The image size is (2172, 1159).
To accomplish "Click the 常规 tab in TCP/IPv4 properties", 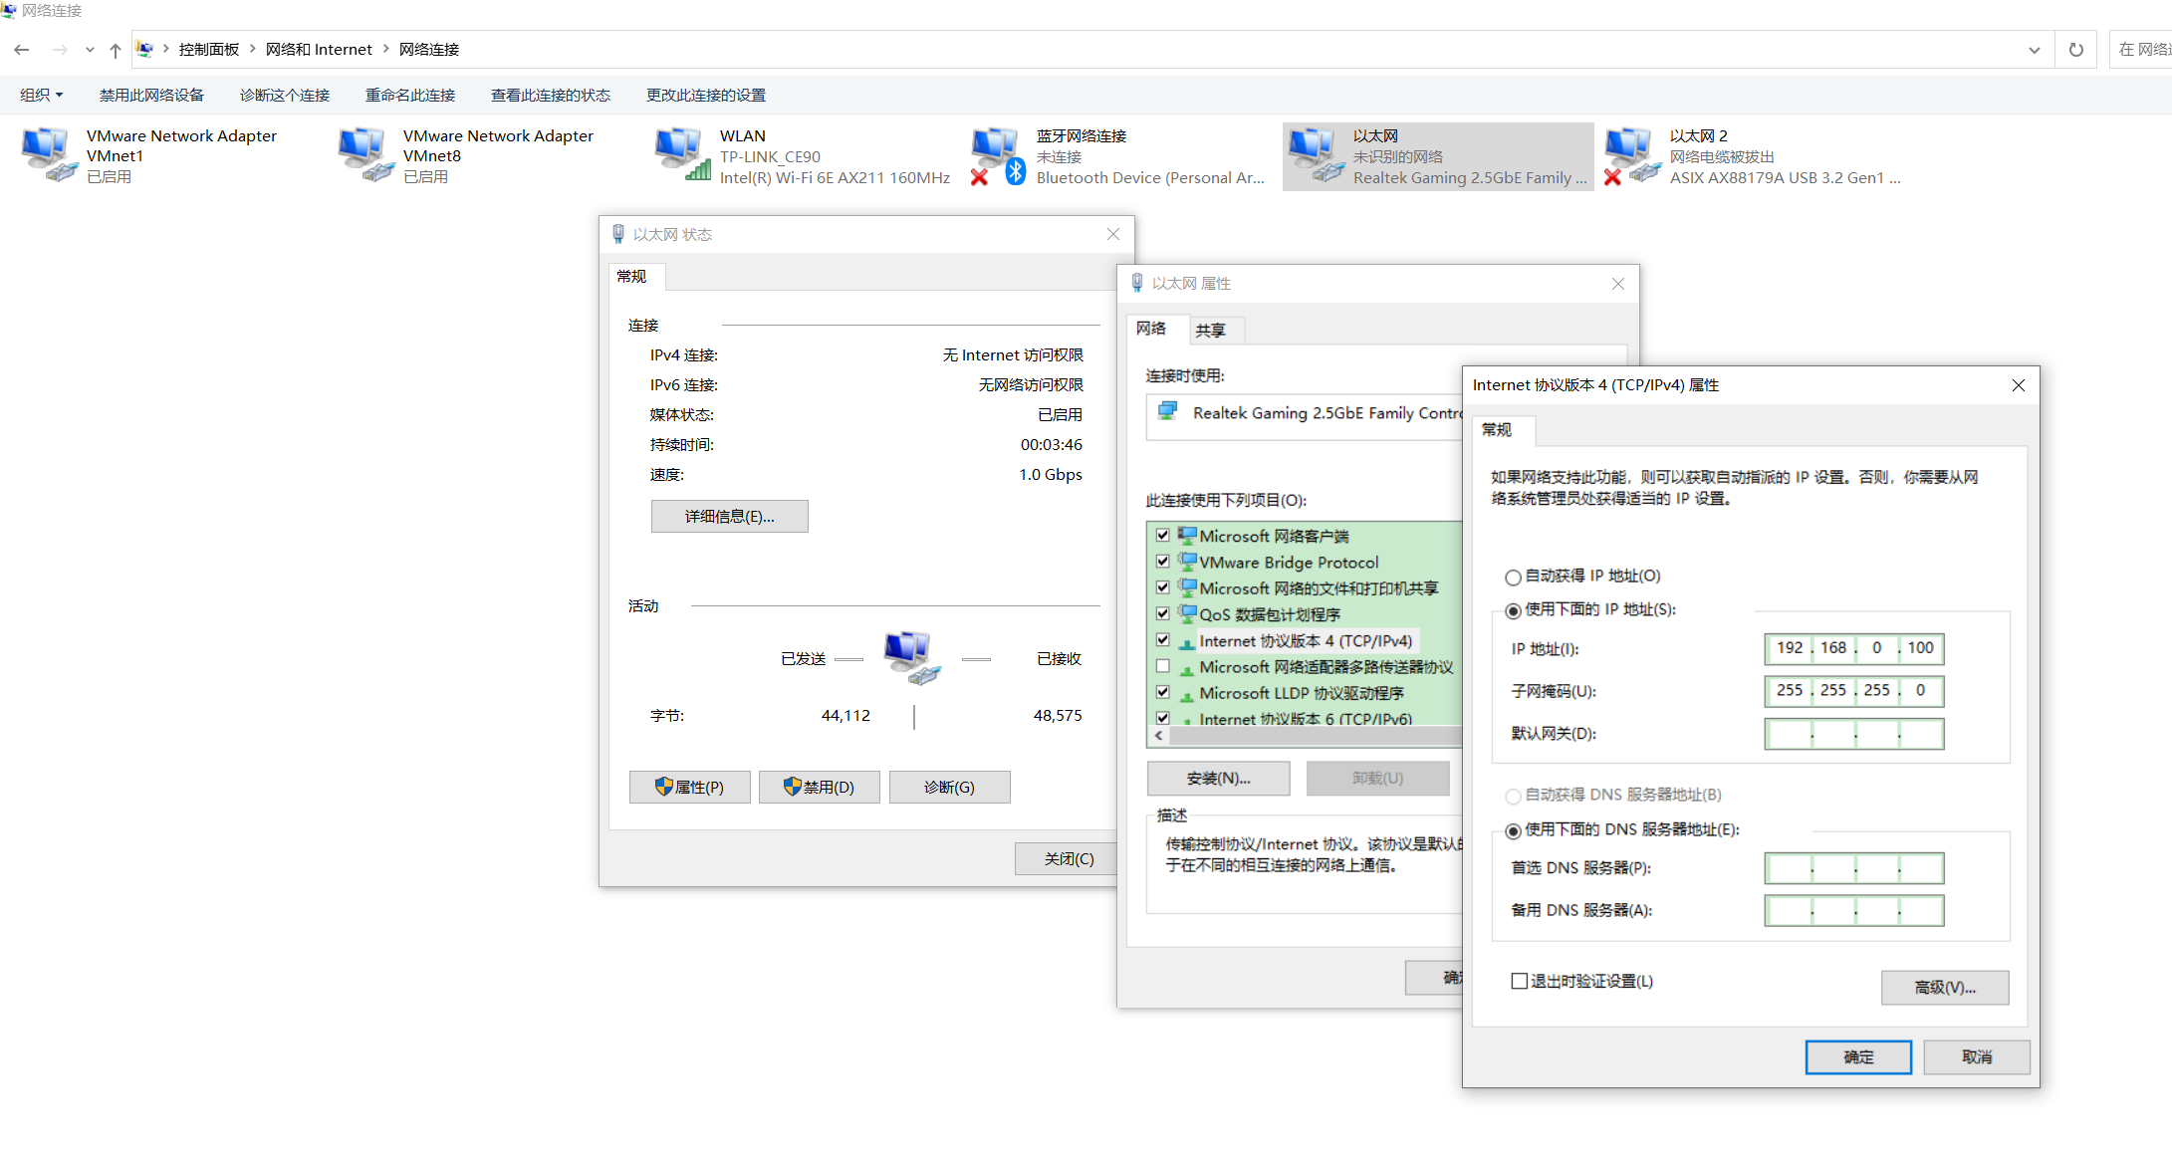I will pos(1500,430).
